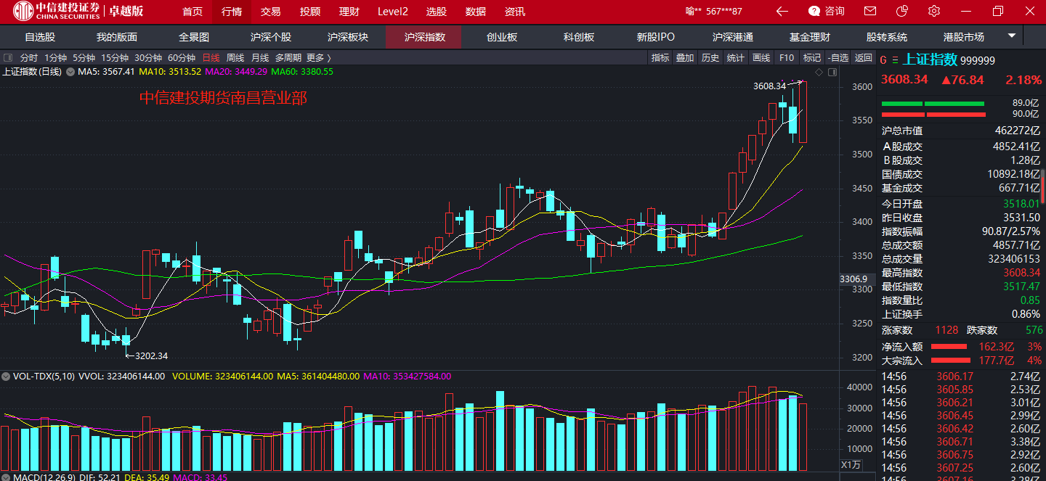1046x481 pixels.
Task: Toggle the left sidebar panel icon before 分时
Action: pyautogui.click(x=9, y=58)
